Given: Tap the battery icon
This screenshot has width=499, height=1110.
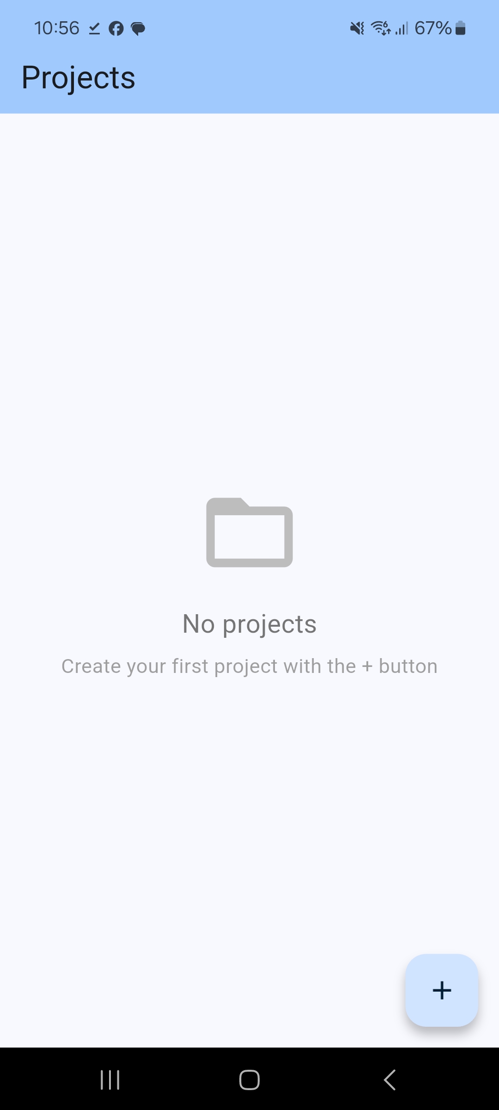Looking at the screenshot, I should tap(460, 28).
